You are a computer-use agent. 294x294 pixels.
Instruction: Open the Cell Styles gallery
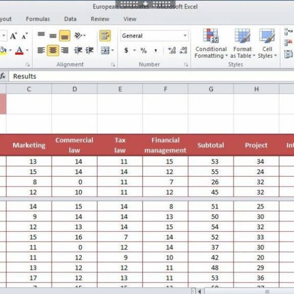click(267, 44)
